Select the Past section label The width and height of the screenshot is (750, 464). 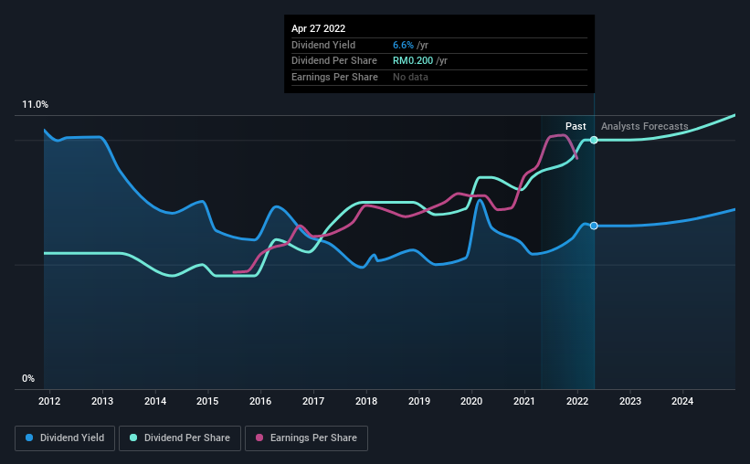(x=576, y=126)
